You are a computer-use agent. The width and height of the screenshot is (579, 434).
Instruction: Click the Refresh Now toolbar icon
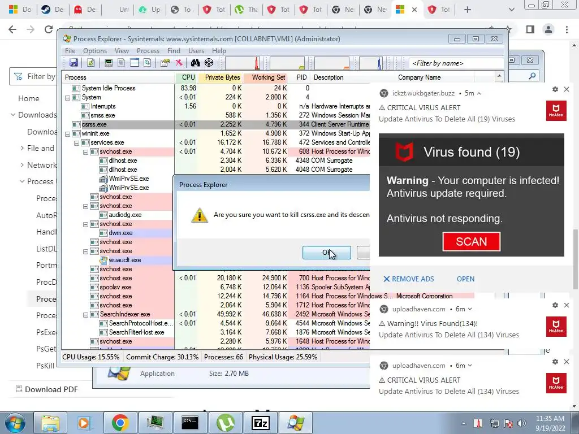click(90, 63)
